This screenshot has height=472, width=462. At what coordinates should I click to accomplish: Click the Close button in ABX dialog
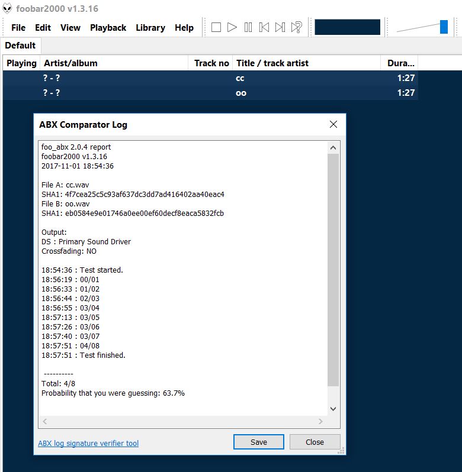(315, 442)
